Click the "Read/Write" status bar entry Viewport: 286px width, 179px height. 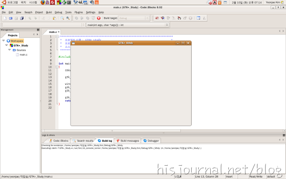255,177
